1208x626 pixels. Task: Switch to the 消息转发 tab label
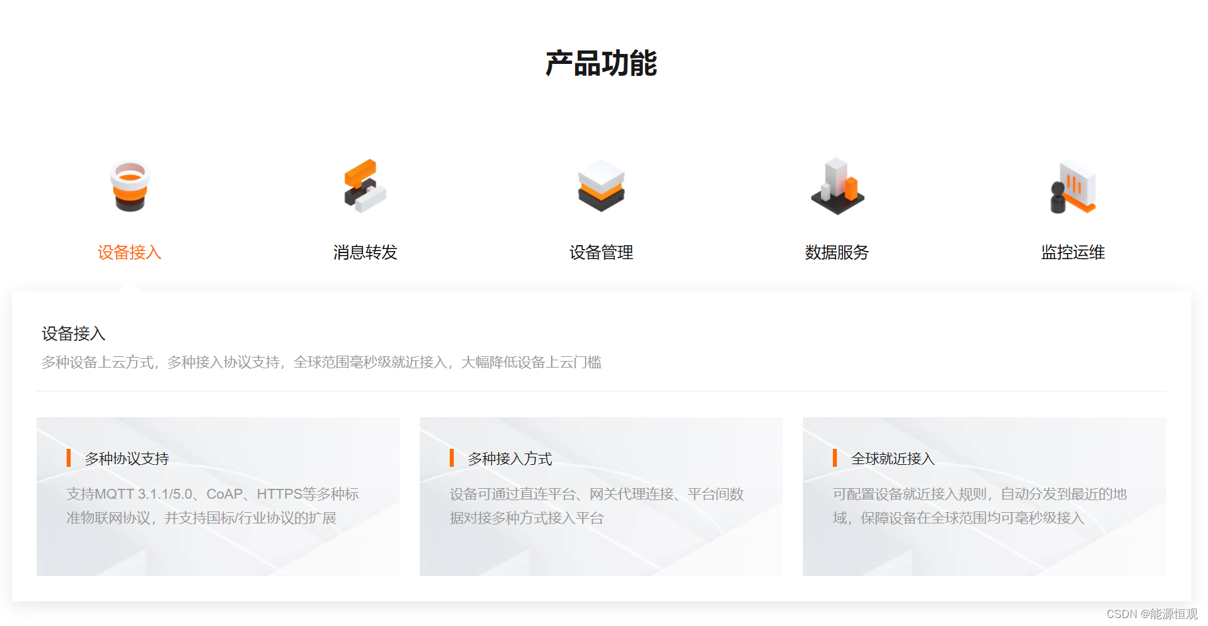(x=365, y=252)
